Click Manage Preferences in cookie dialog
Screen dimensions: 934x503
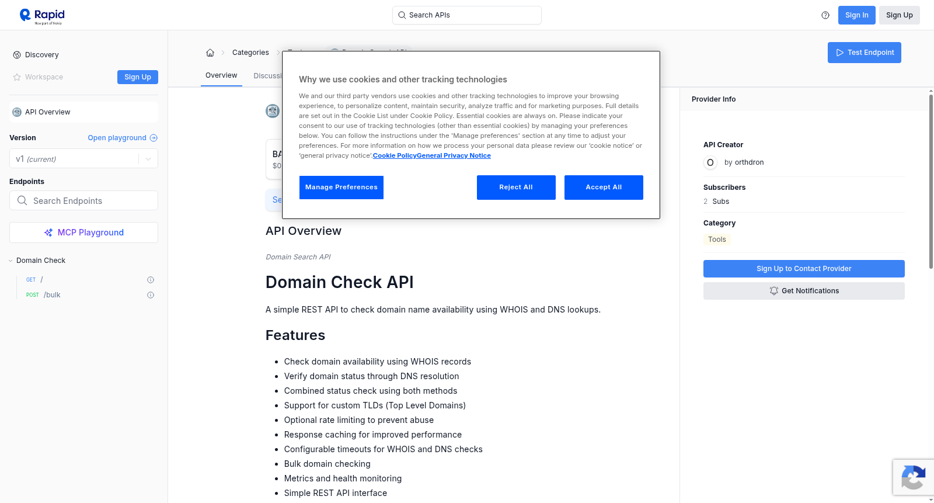pos(341,188)
